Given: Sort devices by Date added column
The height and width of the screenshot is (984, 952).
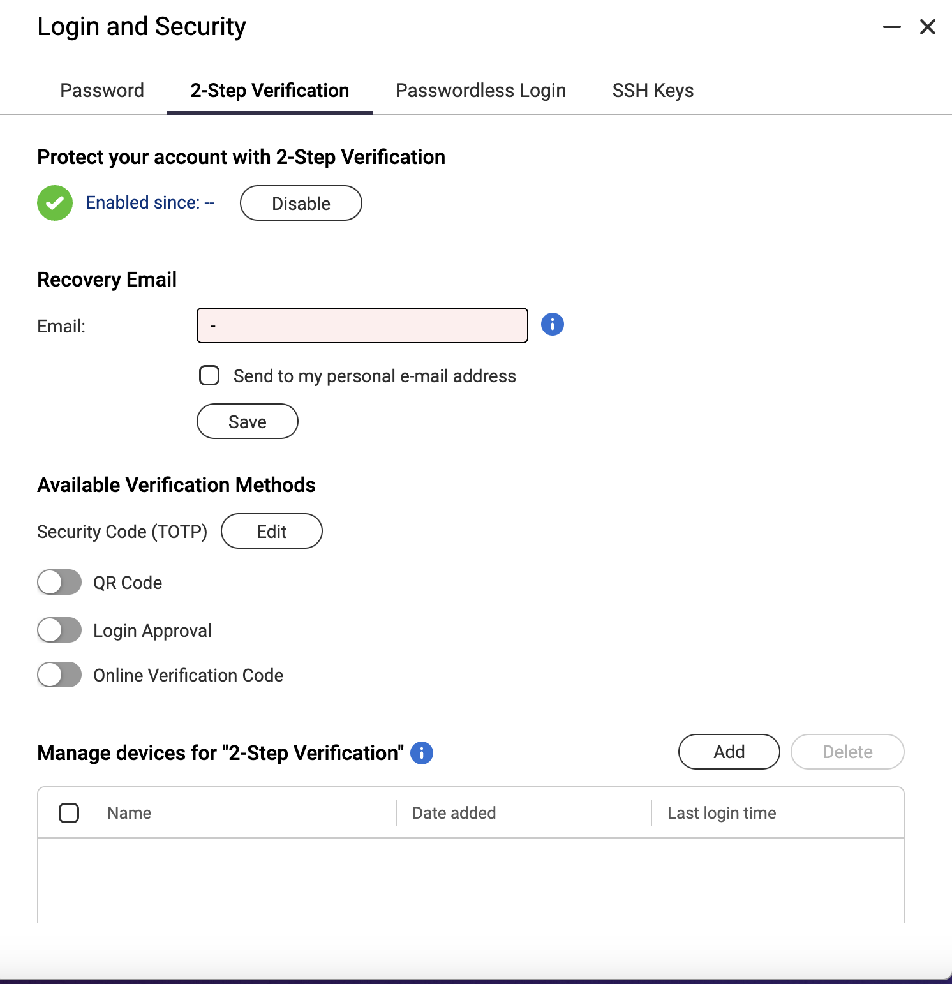Looking at the screenshot, I should [454, 813].
